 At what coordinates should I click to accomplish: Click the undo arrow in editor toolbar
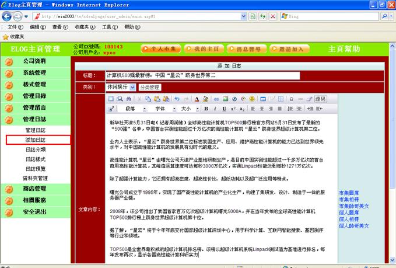click(x=177, y=99)
